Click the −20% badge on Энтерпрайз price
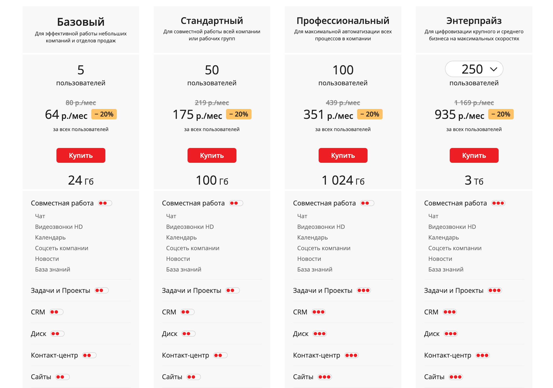This screenshot has width=553, height=388. coord(501,114)
